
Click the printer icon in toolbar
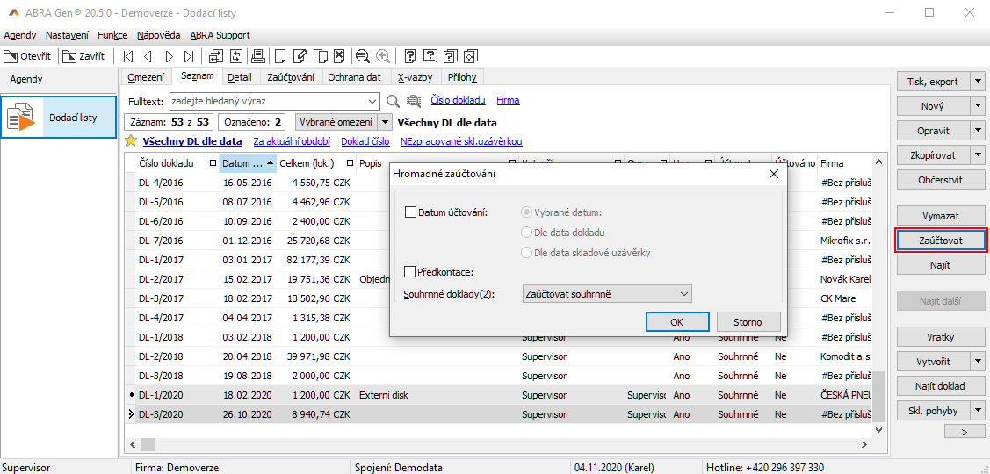[258, 56]
